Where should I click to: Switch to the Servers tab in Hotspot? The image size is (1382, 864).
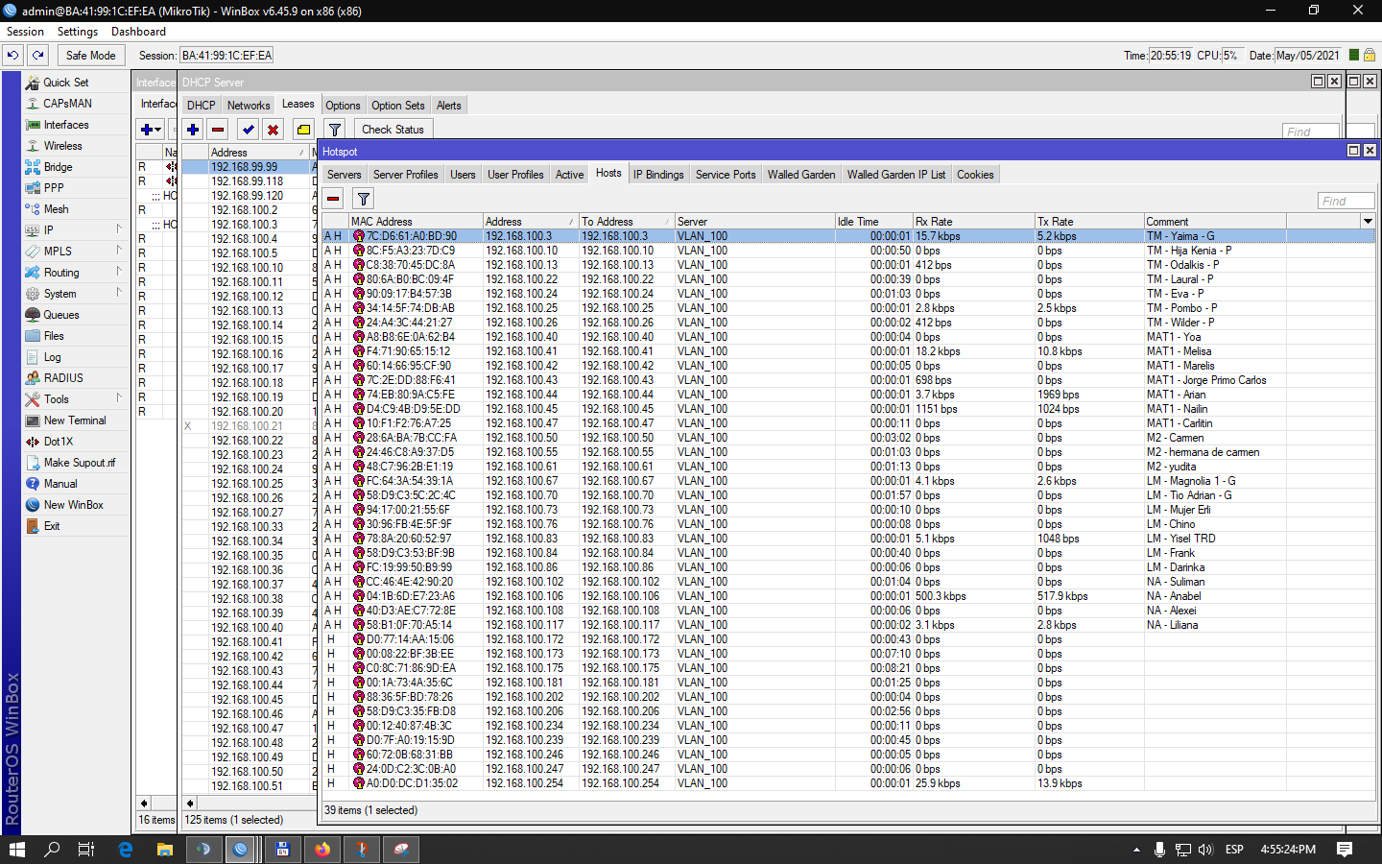(x=344, y=175)
